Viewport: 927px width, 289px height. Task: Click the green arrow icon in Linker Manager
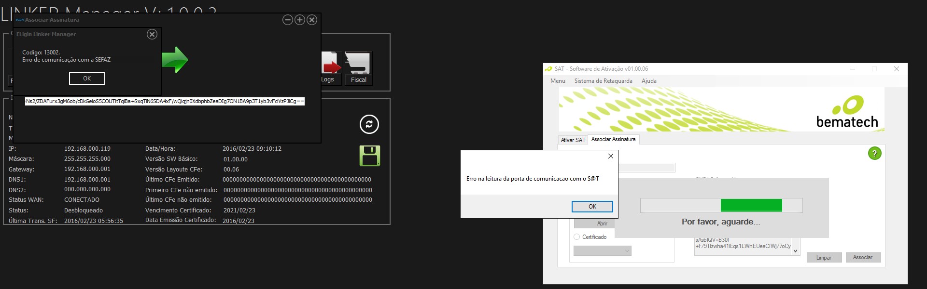174,60
